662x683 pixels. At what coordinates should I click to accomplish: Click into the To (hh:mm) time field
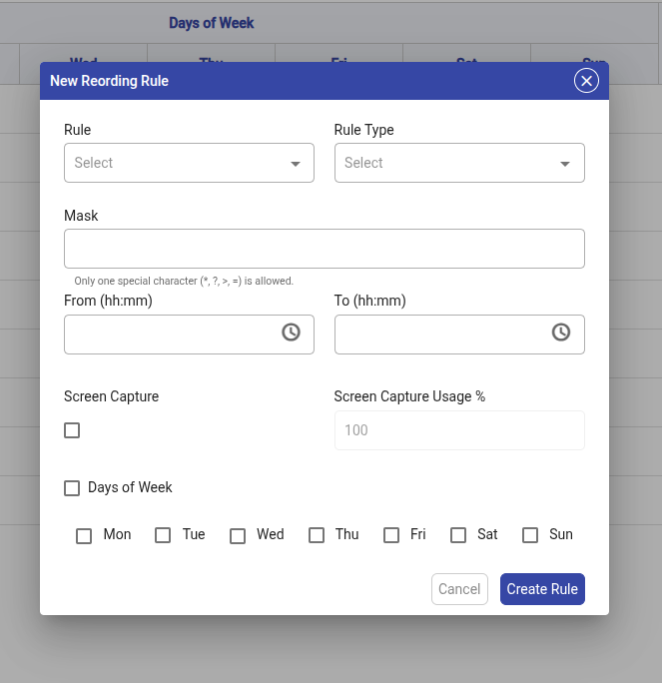point(439,335)
